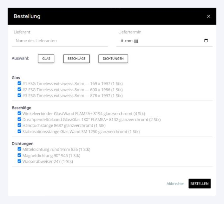Click the Name des Lieferanten field
Screen dimensions: 224x204
pyautogui.click(x=60, y=41)
